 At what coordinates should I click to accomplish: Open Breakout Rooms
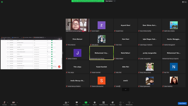click(x=104, y=103)
